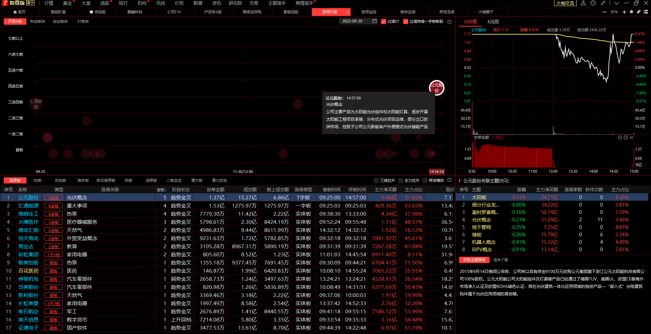This screenshot has width=651, height=334.
Task: Open stock link 证通电子
Action: coord(28,328)
